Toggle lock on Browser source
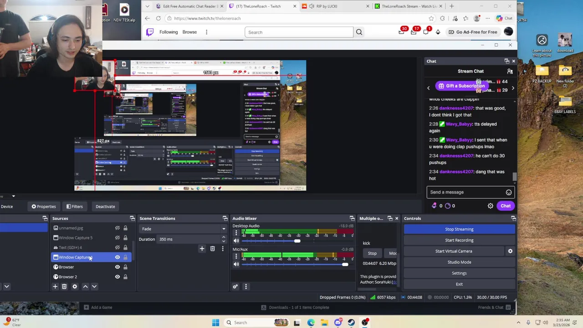 click(x=125, y=267)
